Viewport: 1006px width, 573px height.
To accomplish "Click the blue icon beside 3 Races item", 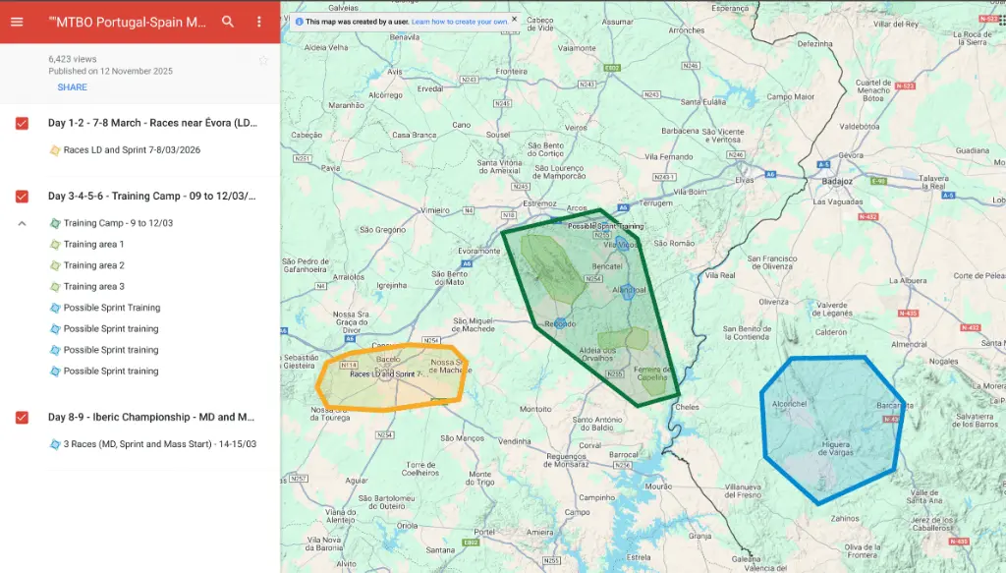I will click(55, 444).
